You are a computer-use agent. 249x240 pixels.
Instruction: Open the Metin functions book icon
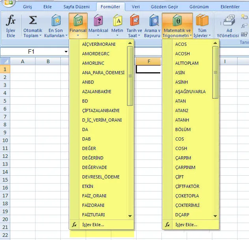point(117,21)
